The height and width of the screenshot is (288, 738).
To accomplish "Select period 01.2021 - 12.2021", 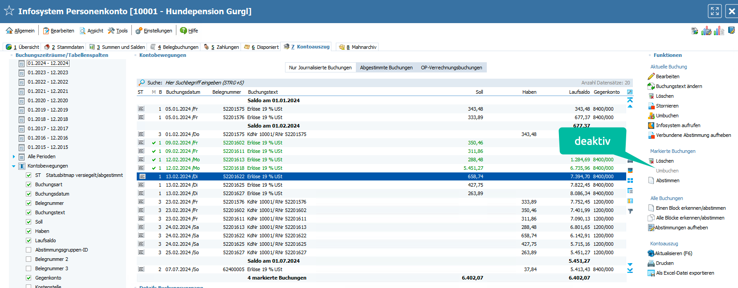I will point(48,91).
